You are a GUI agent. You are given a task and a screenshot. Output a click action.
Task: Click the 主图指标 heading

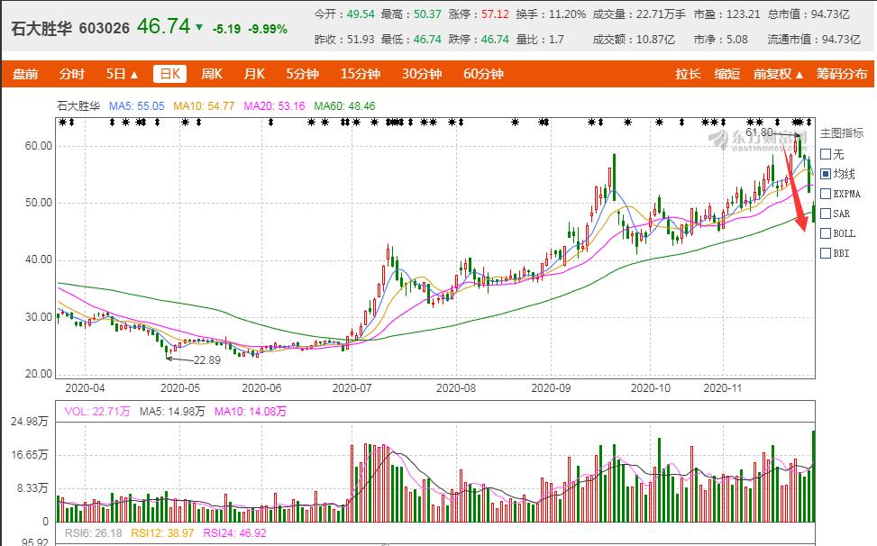click(841, 133)
